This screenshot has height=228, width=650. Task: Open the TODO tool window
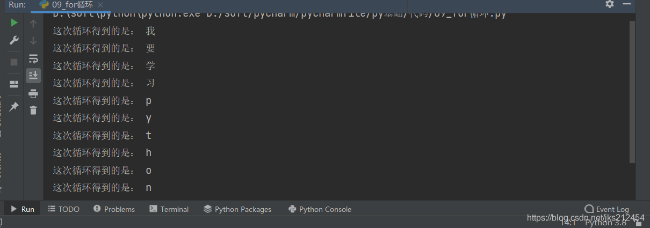point(63,209)
